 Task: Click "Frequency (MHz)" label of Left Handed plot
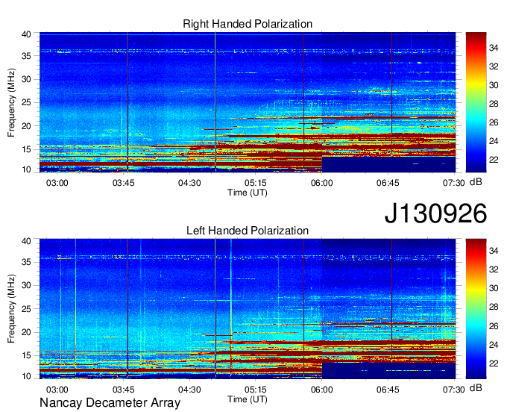11,309
